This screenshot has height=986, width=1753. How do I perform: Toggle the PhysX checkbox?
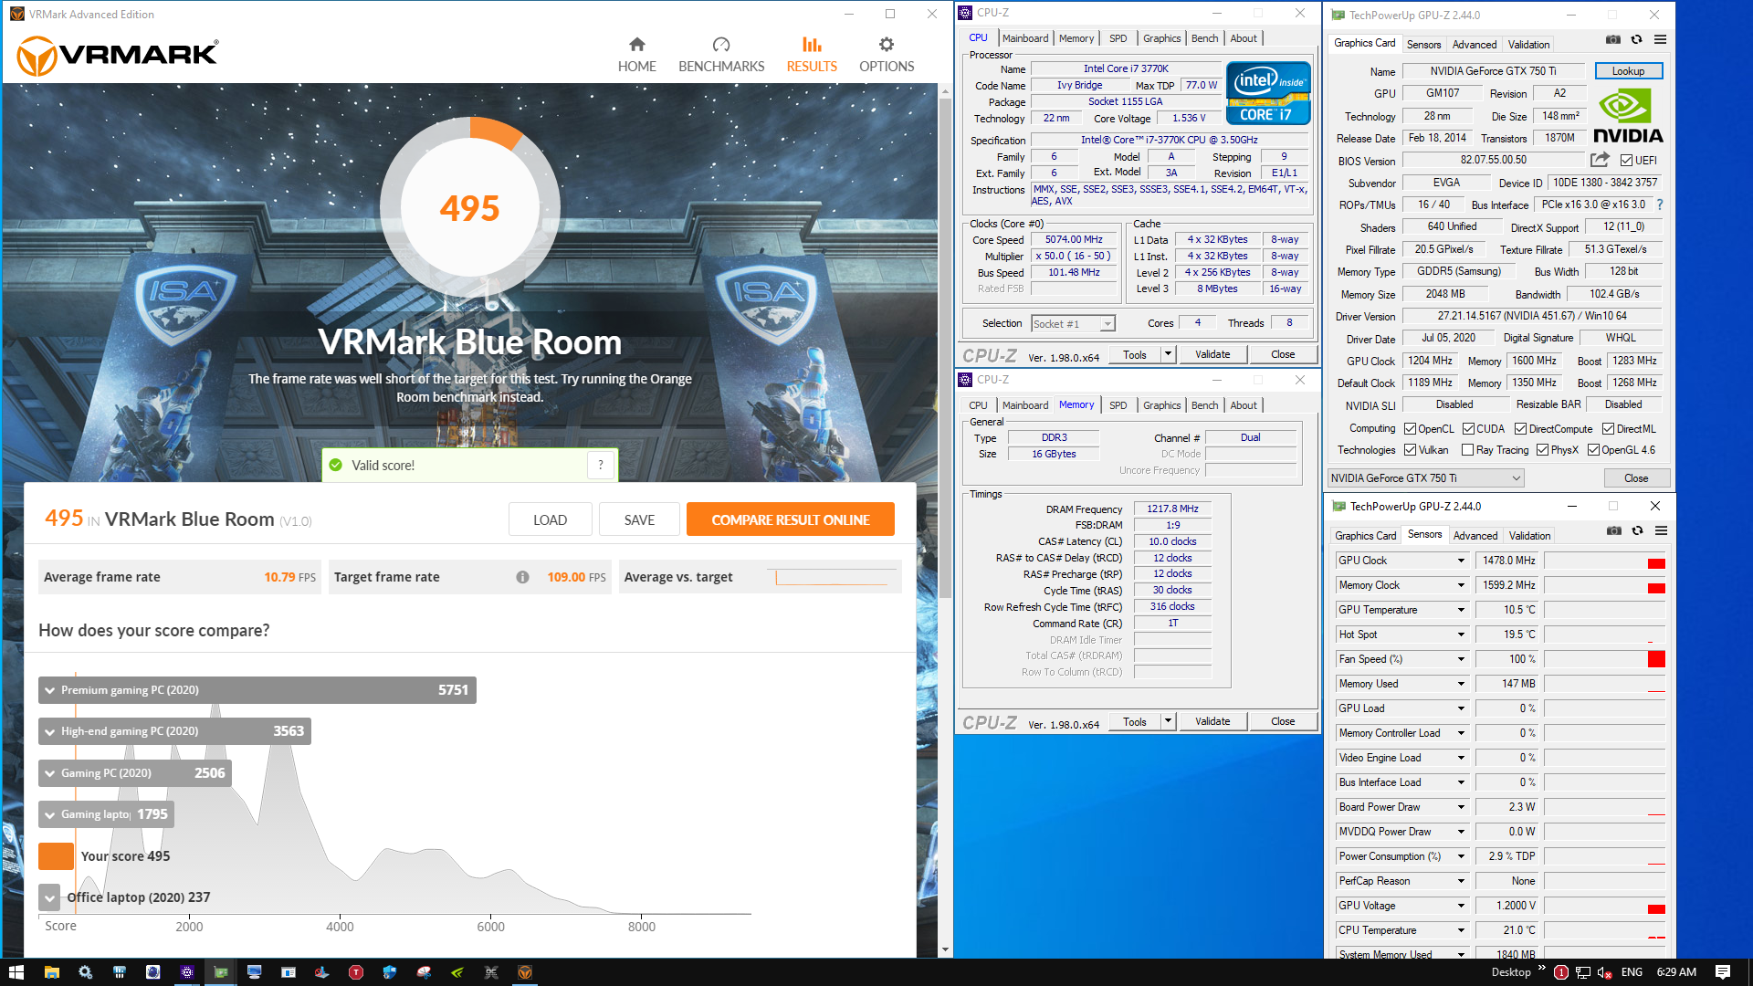click(1542, 450)
